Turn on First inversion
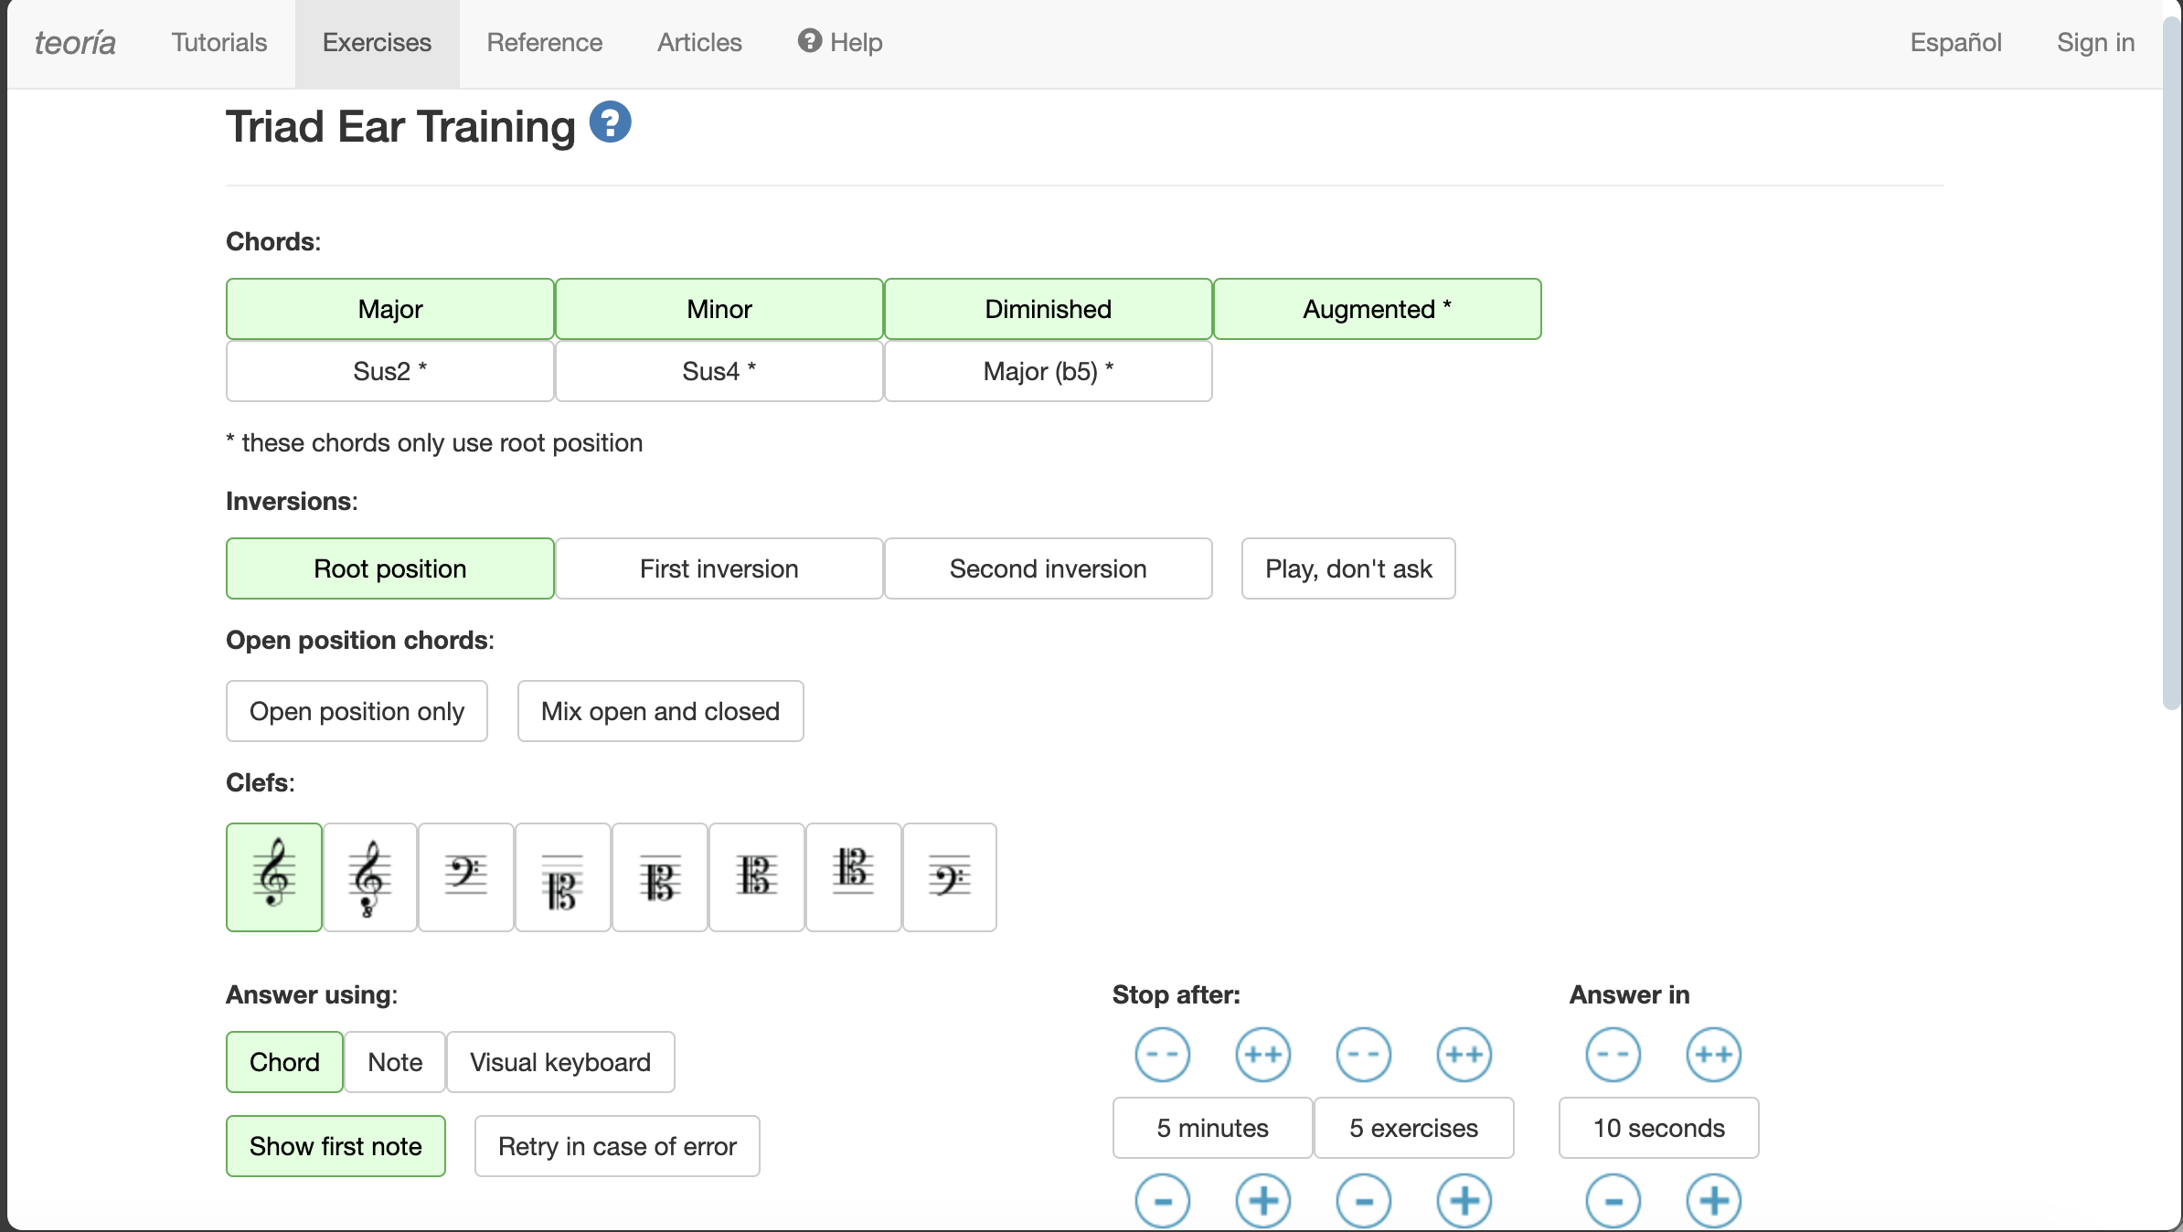The width and height of the screenshot is (2183, 1232). [719, 568]
